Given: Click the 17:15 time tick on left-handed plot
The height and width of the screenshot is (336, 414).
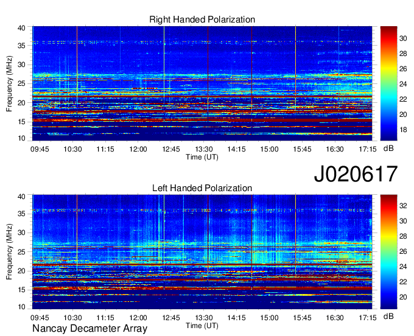Looking at the screenshot, I should [368, 317].
